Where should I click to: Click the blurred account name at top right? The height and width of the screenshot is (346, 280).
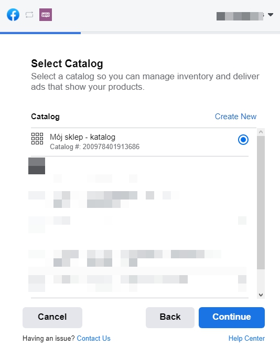(x=240, y=16)
